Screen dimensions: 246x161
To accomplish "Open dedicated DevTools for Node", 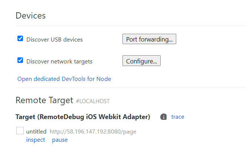I will point(64,79).
